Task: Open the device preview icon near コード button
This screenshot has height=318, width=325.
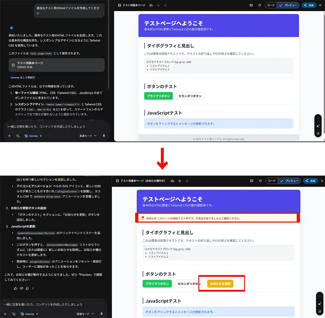Action: (251, 5)
